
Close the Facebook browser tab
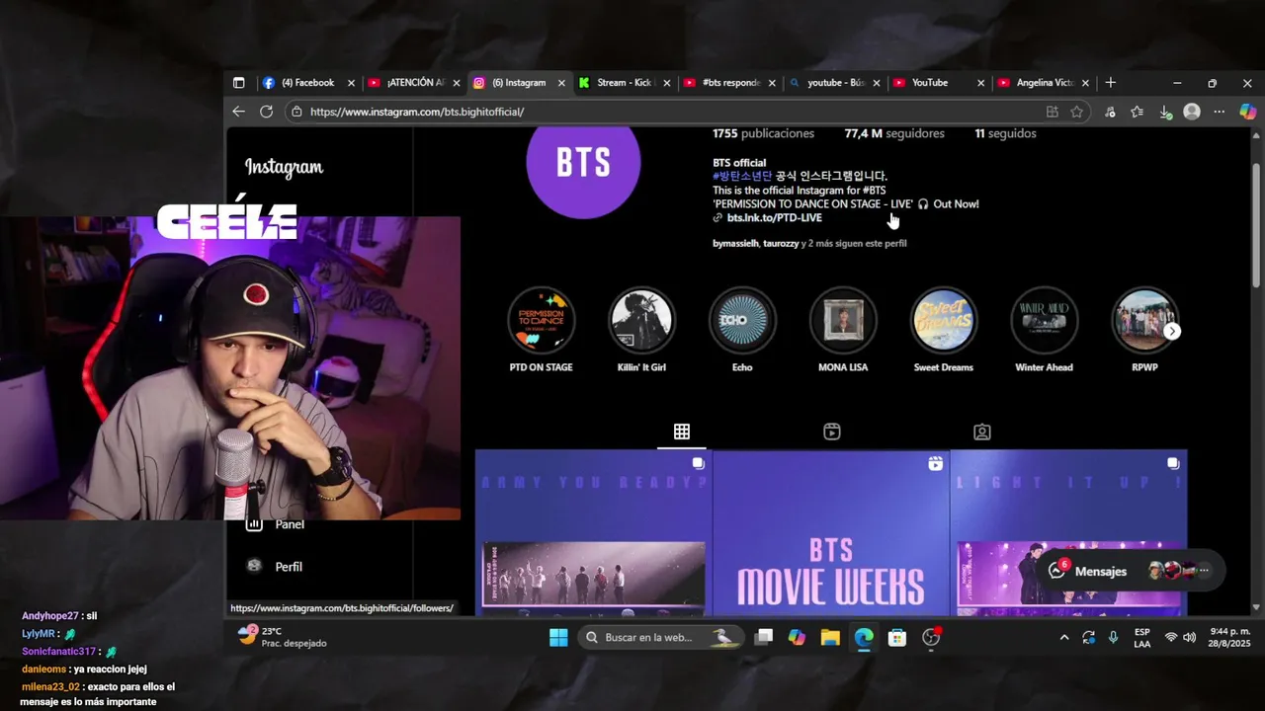[351, 83]
